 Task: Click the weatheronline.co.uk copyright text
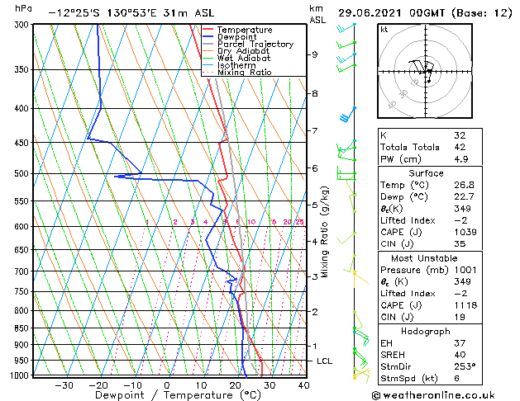pyautogui.click(x=433, y=395)
